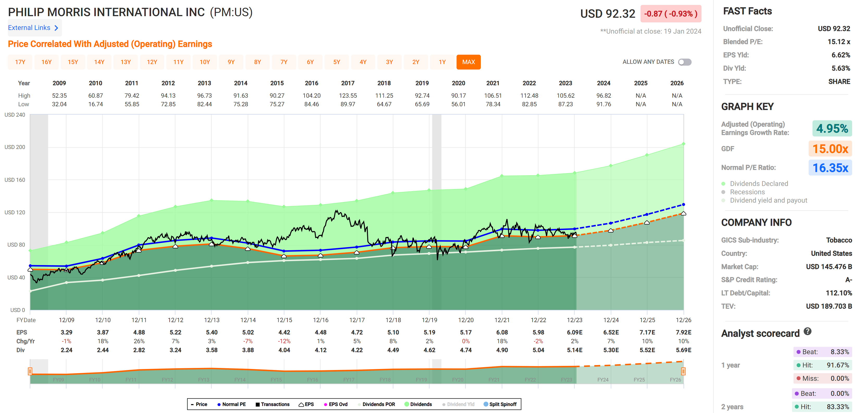Click the Recessions key dot
Image resolution: width=855 pixels, height=413 pixels.
click(x=724, y=192)
